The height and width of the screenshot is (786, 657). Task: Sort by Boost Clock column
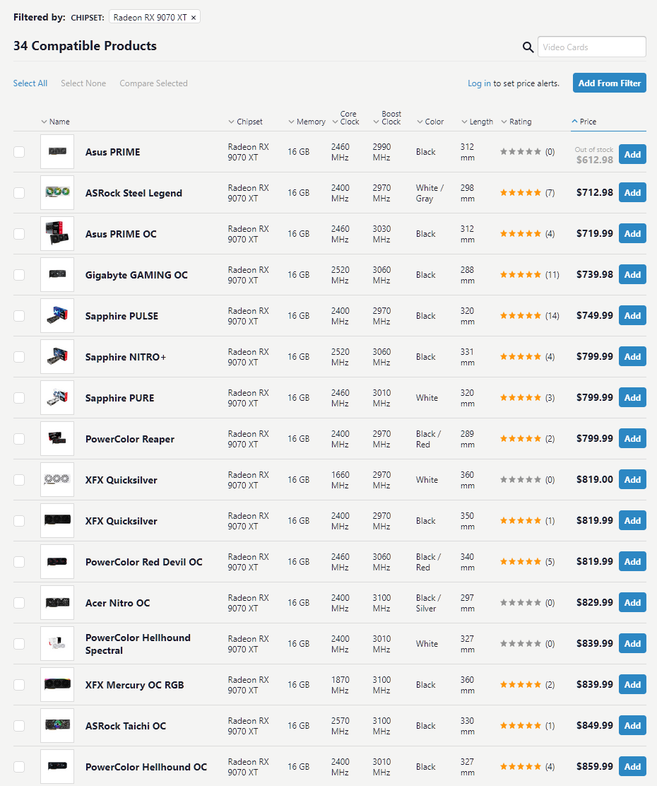pos(387,118)
